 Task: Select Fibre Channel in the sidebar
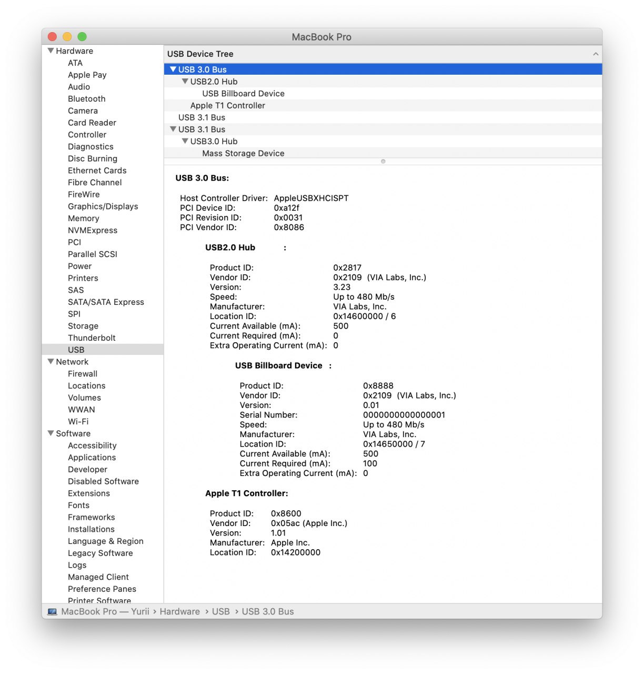tap(95, 183)
